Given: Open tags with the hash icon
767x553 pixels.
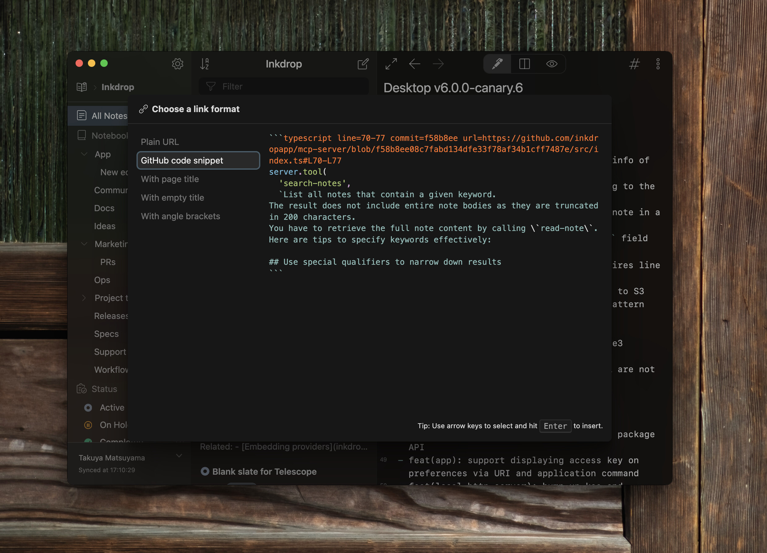Looking at the screenshot, I should (x=634, y=63).
